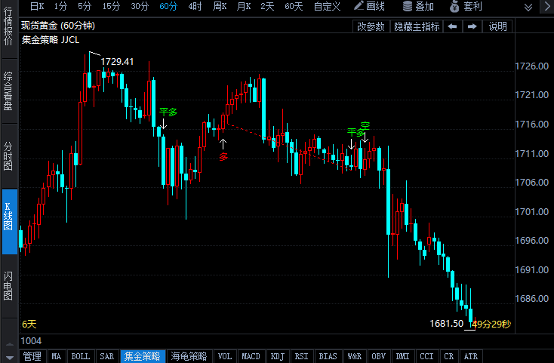Click the sidebar scroll-up arrow
Image resolution: width=554 pixels, height=363 pixels.
10,344
